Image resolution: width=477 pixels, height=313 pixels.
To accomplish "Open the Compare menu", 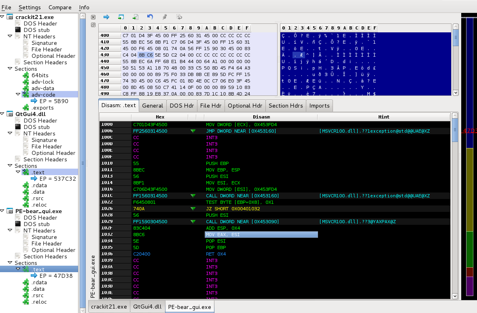I will (60, 7).
